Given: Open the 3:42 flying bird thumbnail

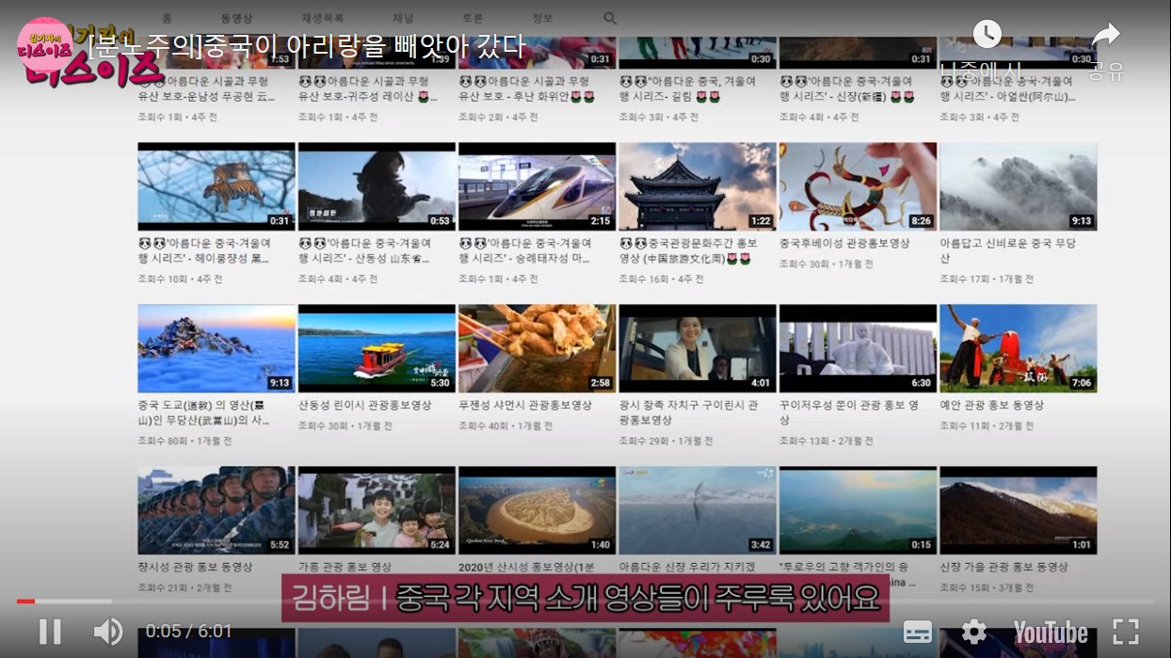Looking at the screenshot, I should (698, 510).
